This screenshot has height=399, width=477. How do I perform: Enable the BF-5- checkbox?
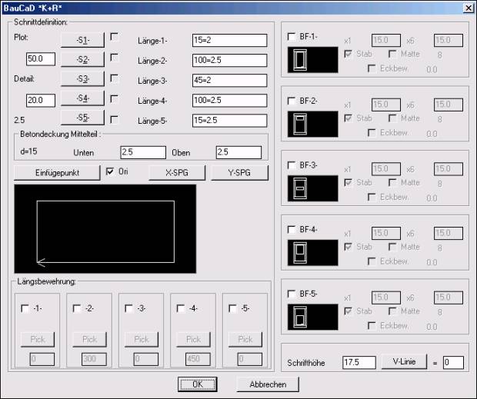(292, 294)
